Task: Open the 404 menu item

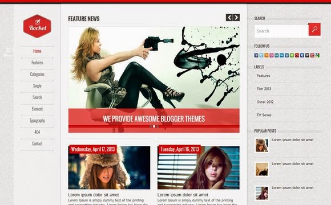Action: [x=37, y=132]
